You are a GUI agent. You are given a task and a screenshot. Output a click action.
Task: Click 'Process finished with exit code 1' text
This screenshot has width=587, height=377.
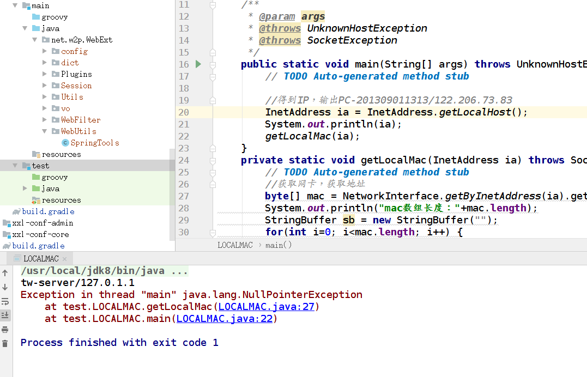(x=119, y=343)
